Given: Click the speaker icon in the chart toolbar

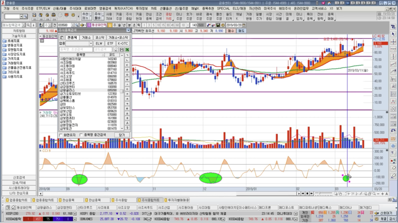Looking at the screenshot, I should (x=82, y=25).
